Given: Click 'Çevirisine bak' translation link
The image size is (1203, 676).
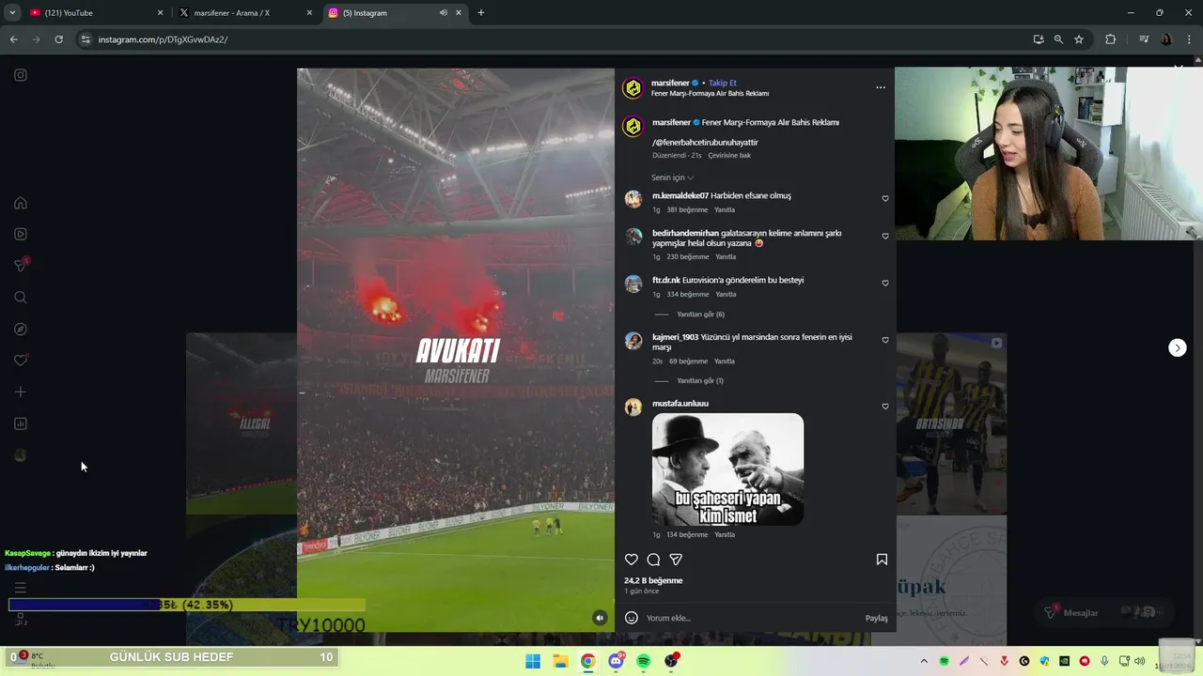Looking at the screenshot, I should [729, 156].
